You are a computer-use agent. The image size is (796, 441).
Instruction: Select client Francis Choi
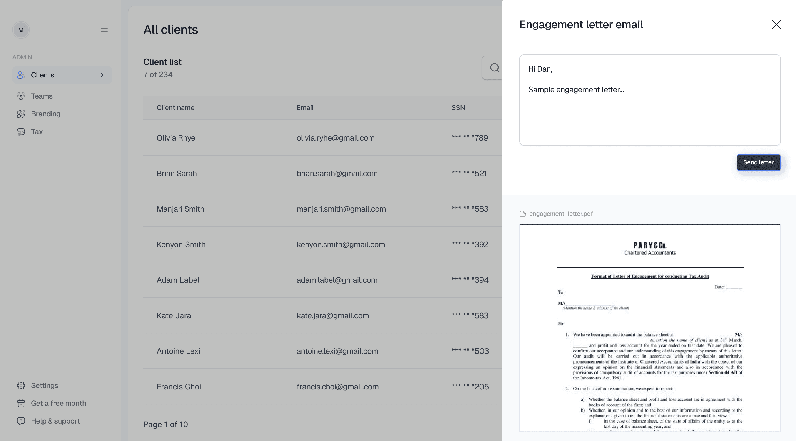(179, 387)
